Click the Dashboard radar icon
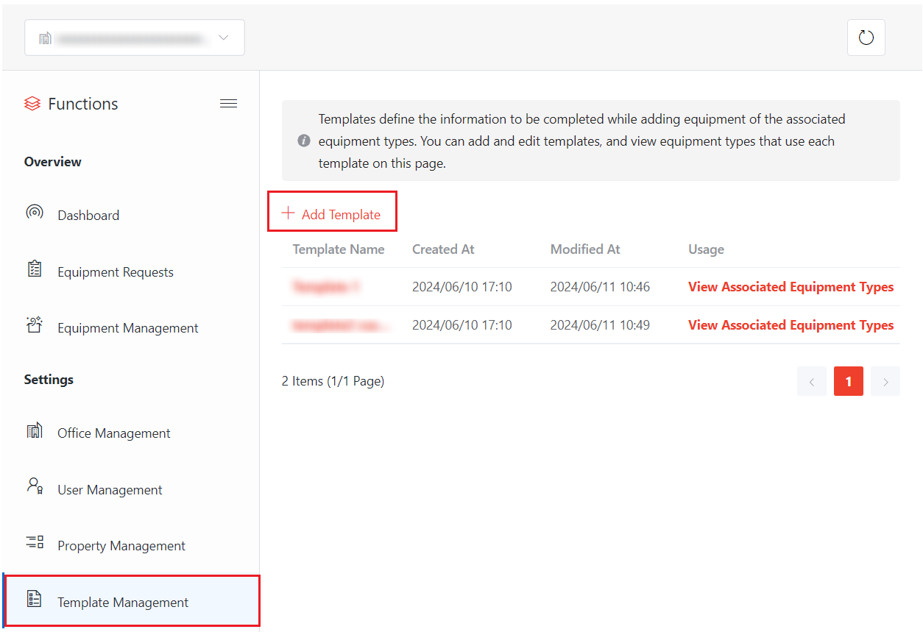The image size is (923, 632). 34,213
